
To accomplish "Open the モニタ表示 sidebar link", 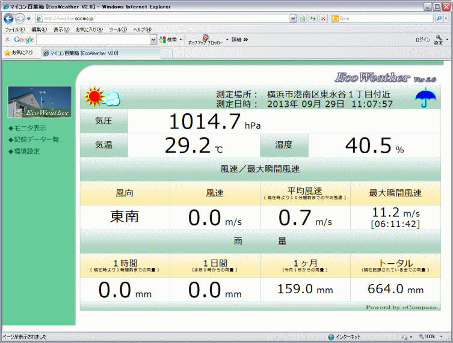I will [30, 128].
